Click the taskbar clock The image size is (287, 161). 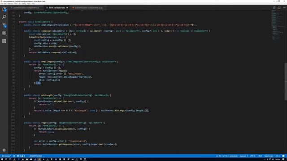pos(278,159)
